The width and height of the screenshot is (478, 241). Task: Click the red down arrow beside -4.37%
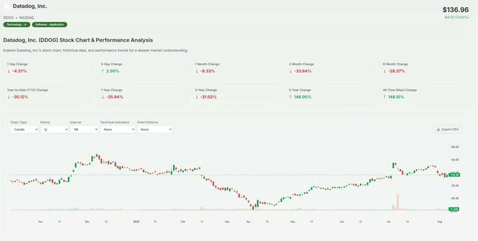(8, 71)
